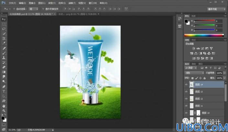Image resolution: width=228 pixels, height=132 pixels.
Task: Hide layer 11 via eye icon
Action: click(x=186, y=106)
